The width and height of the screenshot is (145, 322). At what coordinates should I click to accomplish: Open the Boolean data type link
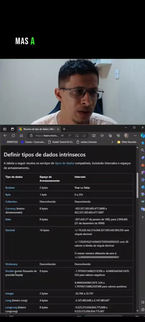(x=10, y=188)
